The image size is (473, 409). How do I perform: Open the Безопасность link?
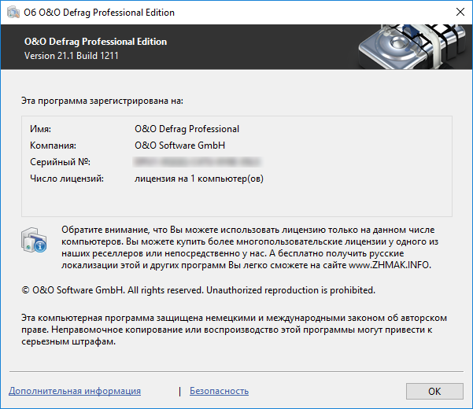click(219, 391)
